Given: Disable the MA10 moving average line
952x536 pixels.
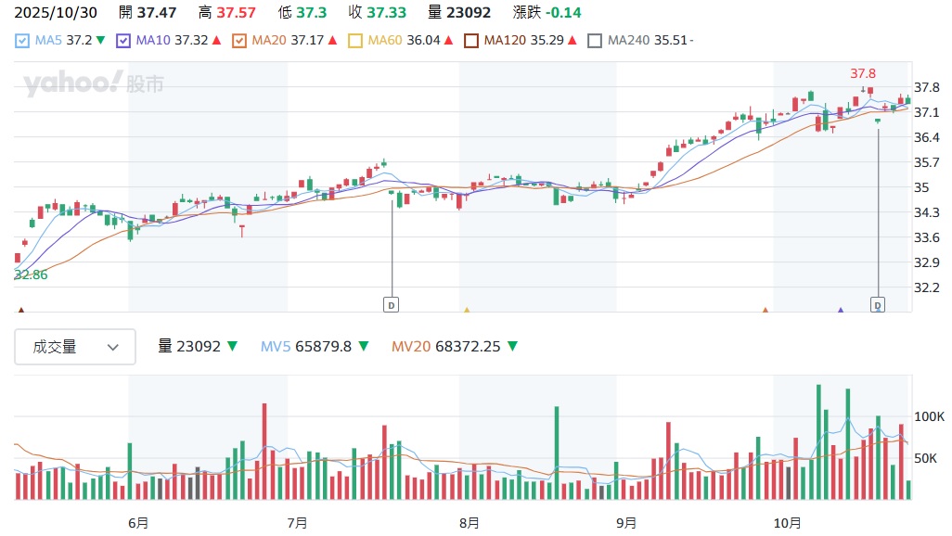Looking at the screenshot, I should click(123, 41).
